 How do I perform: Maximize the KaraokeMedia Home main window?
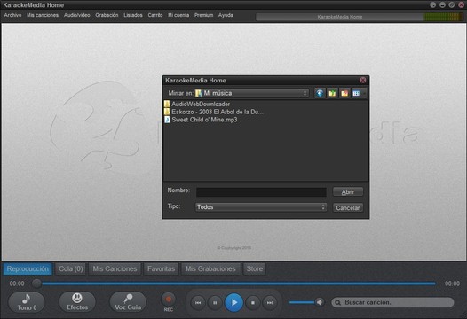point(452,4)
